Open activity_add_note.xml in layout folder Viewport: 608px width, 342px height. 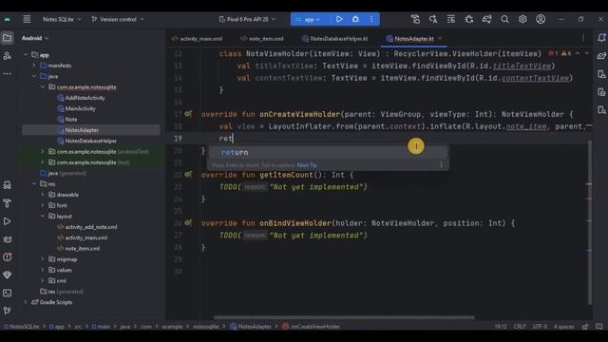coord(91,227)
